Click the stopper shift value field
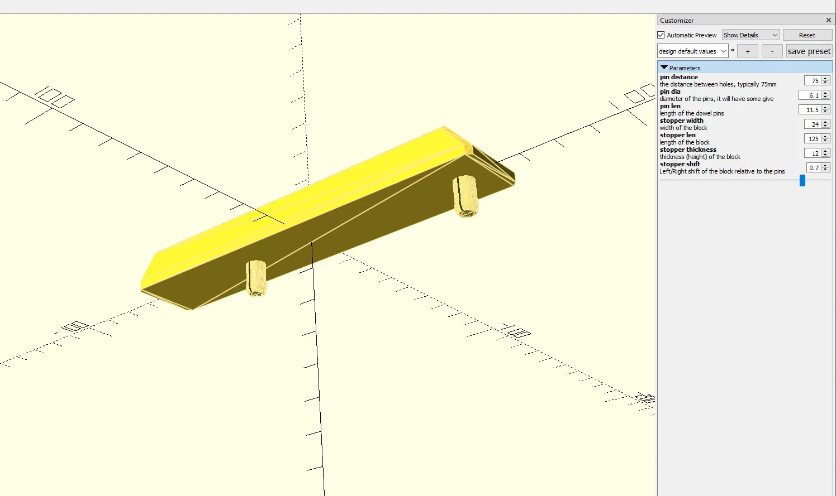836x496 pixels. 814,168
